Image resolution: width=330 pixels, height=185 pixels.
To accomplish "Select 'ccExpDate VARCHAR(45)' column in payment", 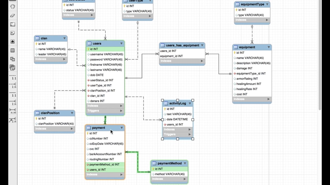I will [105, 144].
